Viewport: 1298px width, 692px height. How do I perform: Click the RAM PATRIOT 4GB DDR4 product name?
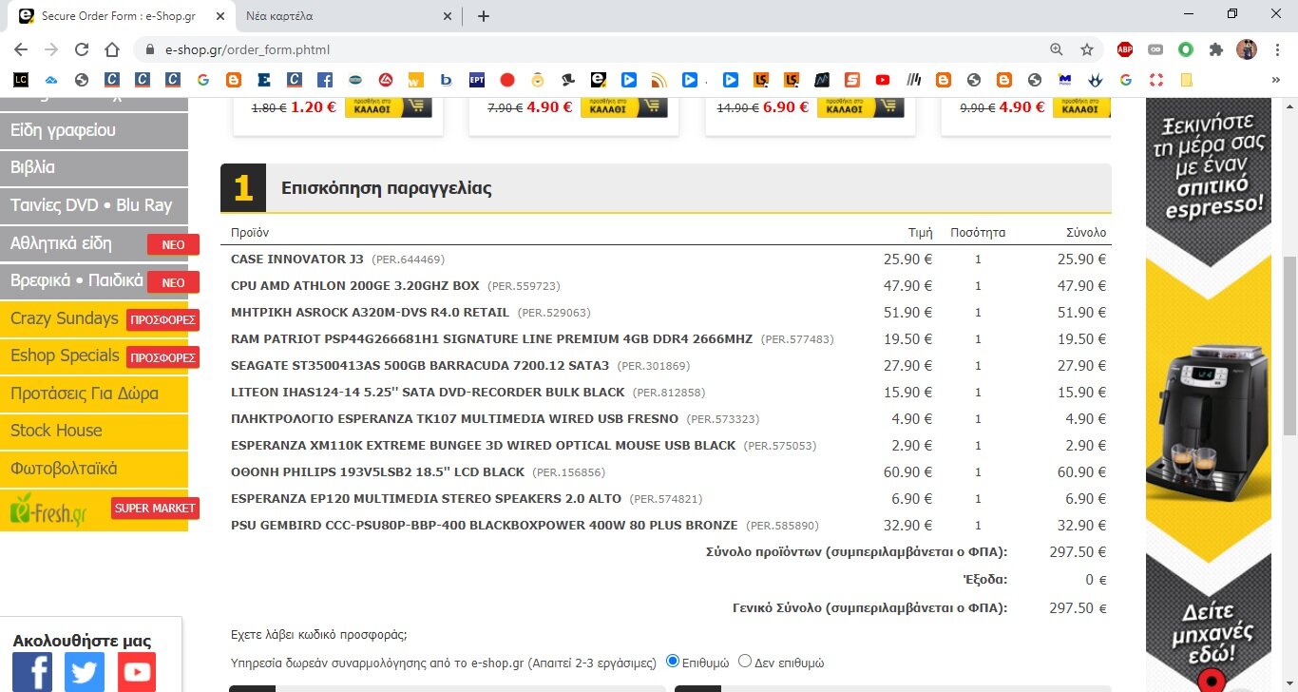coord(491,338)
